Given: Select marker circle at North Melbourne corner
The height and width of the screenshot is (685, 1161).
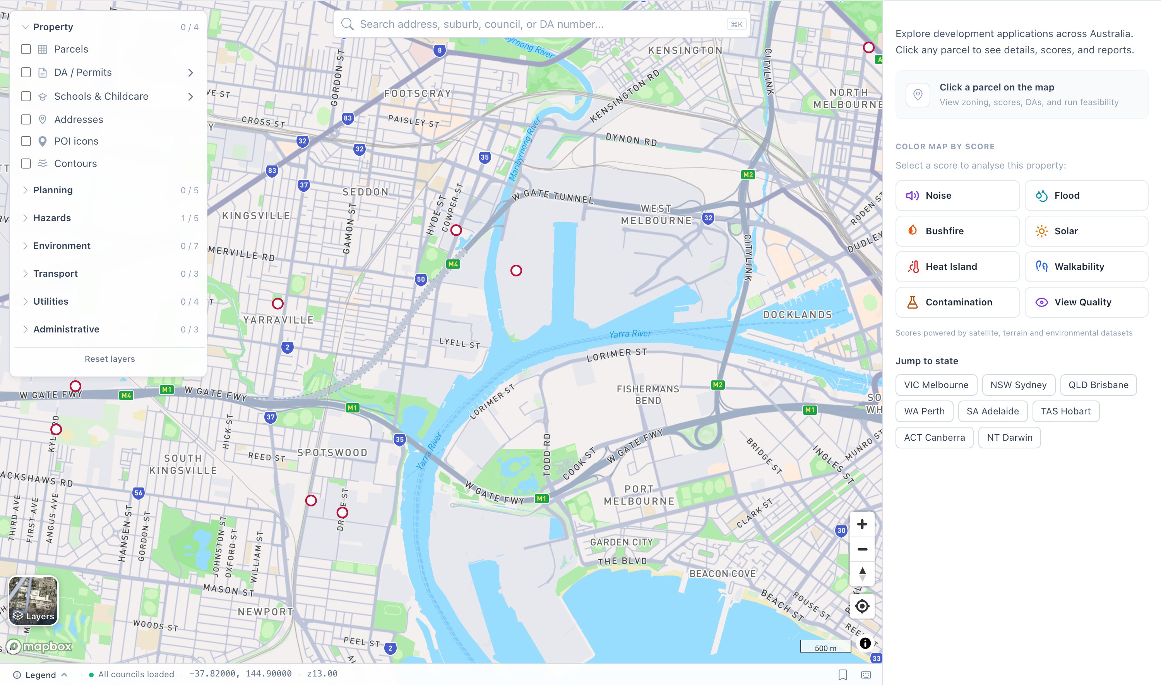Looking at the screenshot, I should (x=868, y=48).
